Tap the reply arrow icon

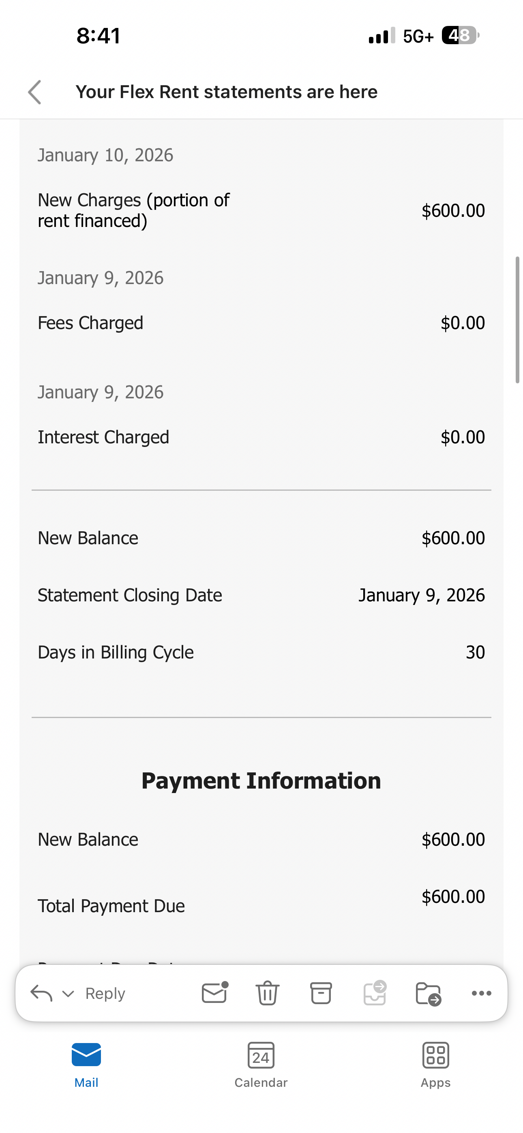[x=41, y=993]
